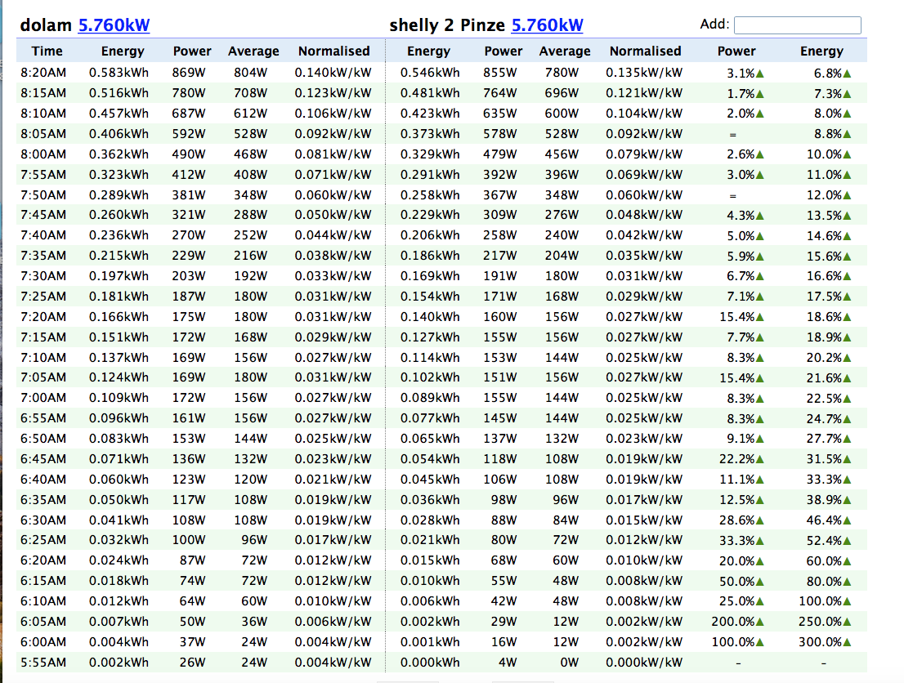Click the green arrow beside 52.4%
Screen dimensions: 904x683
tap(847, 541)
